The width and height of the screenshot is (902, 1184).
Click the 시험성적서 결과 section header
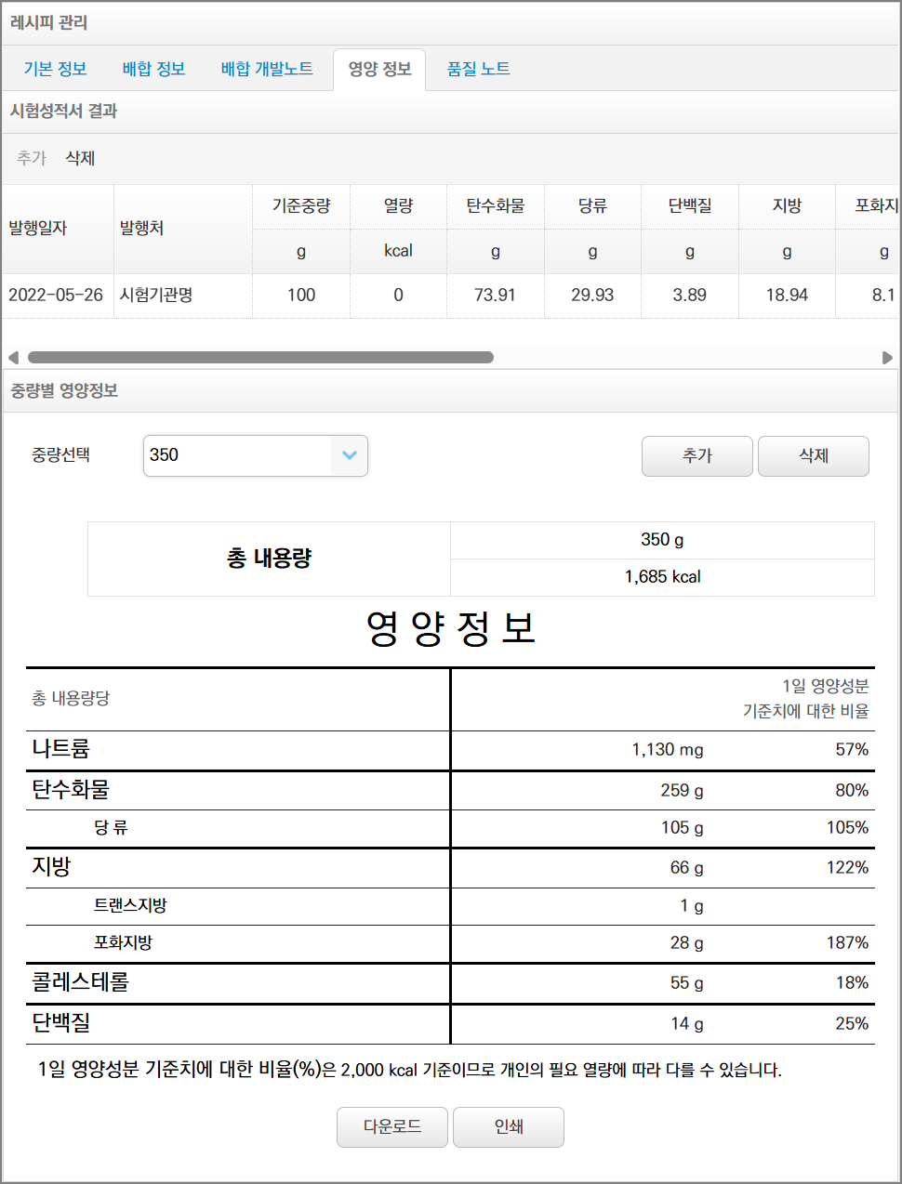[x=63, y=112]
